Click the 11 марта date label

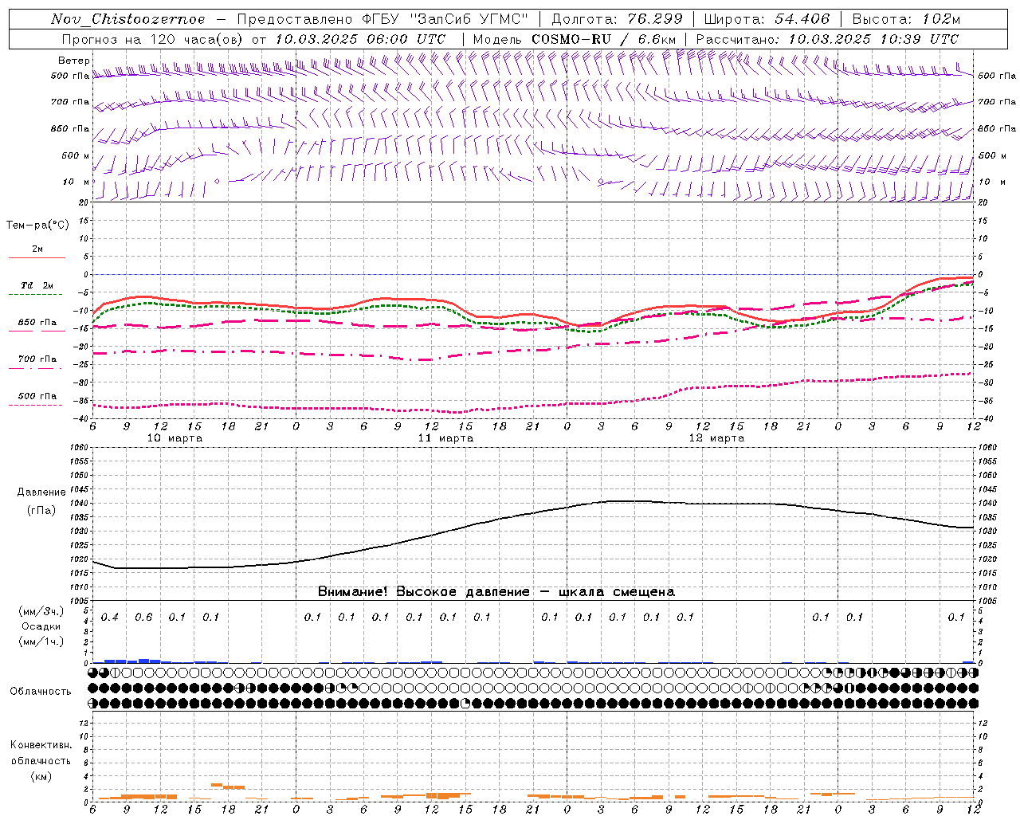(445, 438)
